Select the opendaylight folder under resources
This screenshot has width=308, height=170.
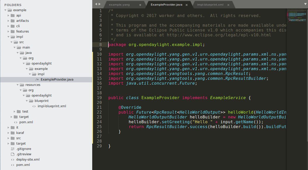point(42,96)
